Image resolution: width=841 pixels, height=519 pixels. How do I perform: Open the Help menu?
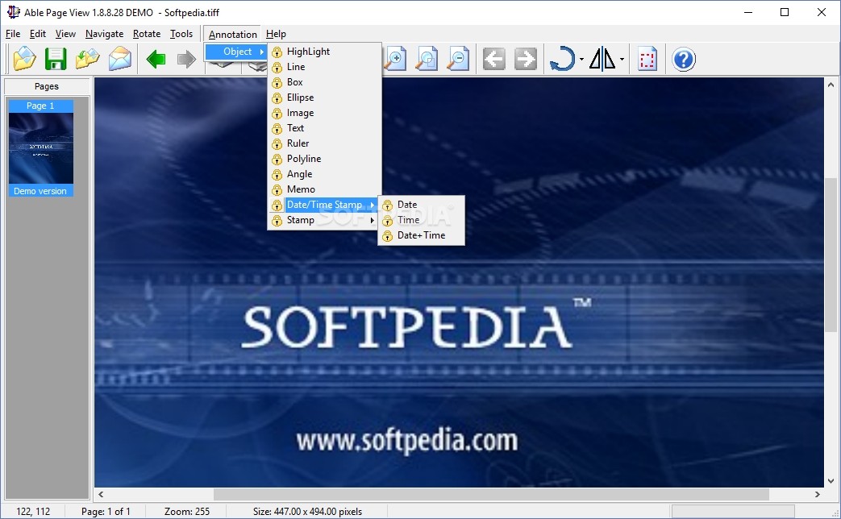[x=276, y=34]
